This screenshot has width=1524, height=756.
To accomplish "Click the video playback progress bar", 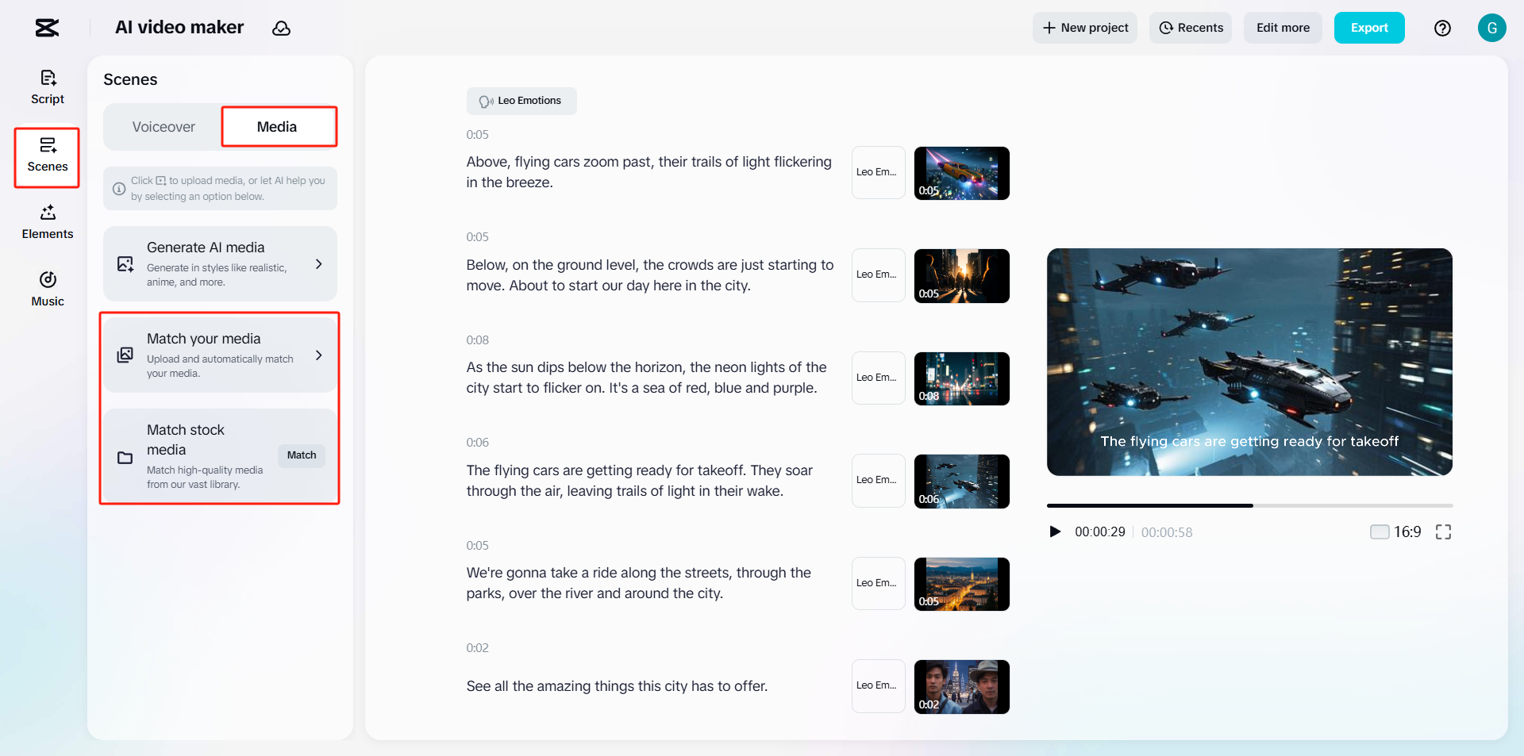I will [1249, 505].
